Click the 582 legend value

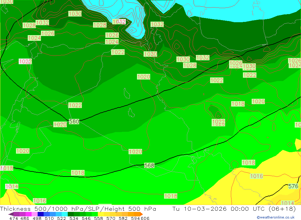pos(123,218)
